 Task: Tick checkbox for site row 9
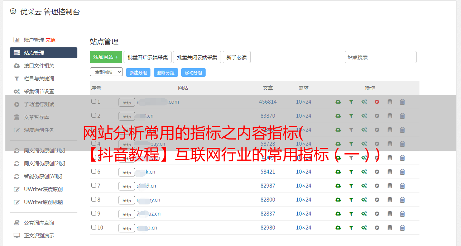click(93, 213)
